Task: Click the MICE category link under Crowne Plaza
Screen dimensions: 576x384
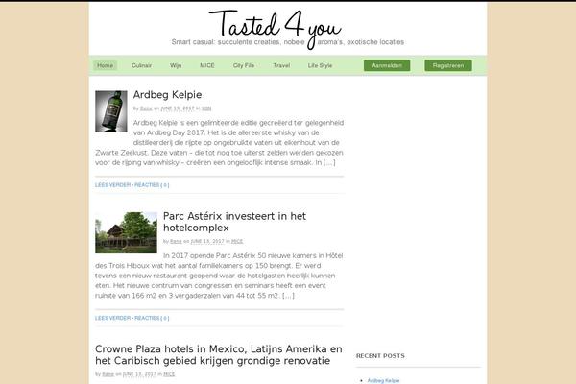Action: click(169, 374)
